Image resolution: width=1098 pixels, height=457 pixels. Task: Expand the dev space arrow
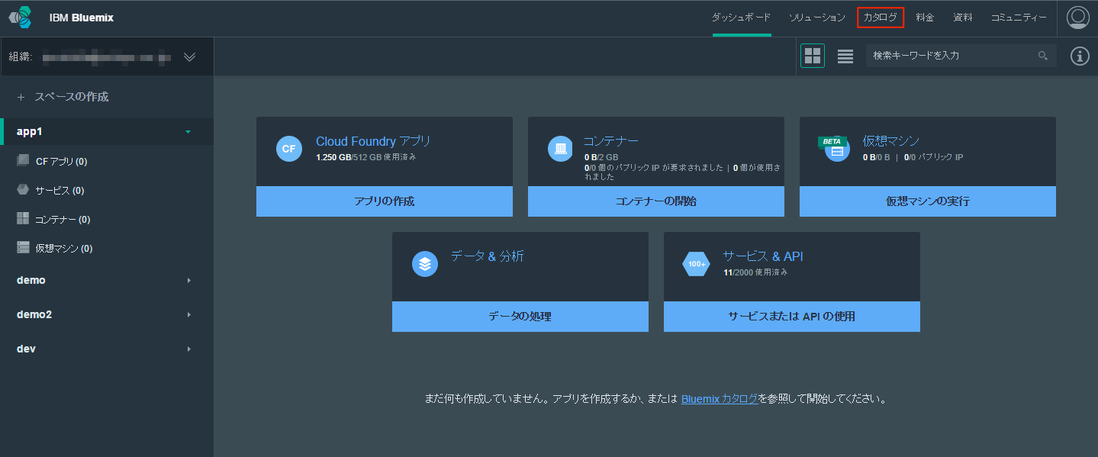(188, 349)
